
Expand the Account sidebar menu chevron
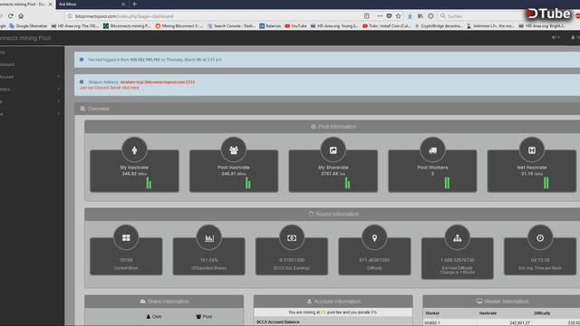pos(58,77)
